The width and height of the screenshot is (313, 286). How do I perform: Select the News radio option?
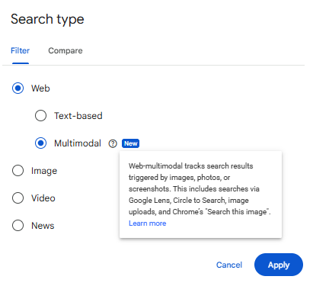click(18, 226)
